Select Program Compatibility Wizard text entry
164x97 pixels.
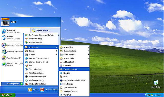75,80
